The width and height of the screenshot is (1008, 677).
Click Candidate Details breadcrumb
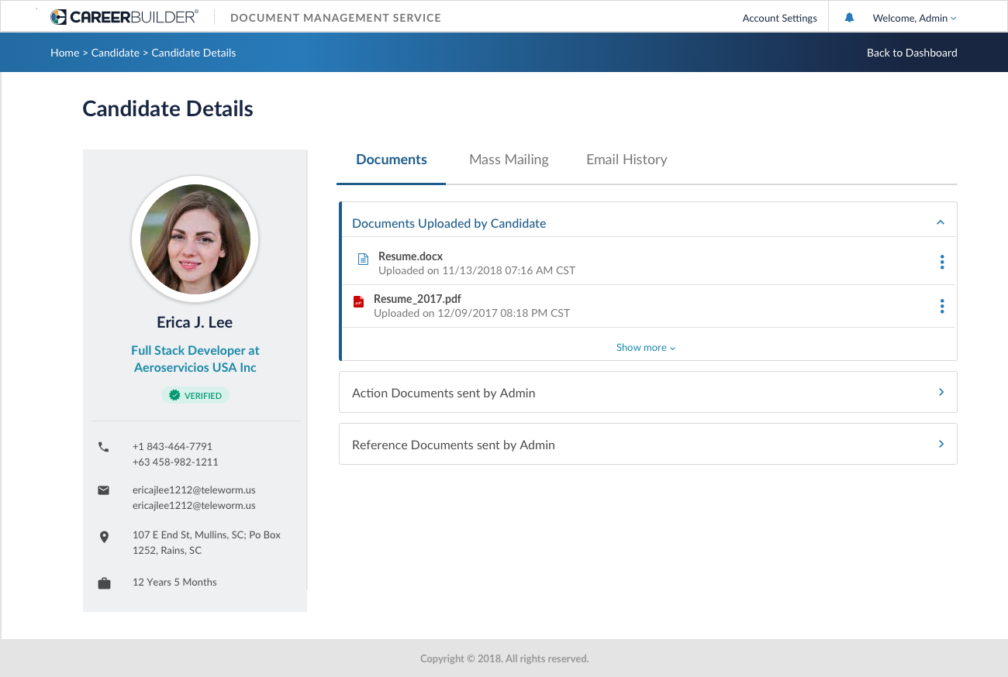click(194, 53)
